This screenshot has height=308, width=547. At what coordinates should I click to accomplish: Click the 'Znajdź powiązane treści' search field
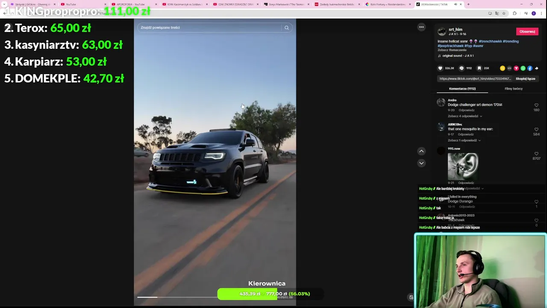coord(210,27)
